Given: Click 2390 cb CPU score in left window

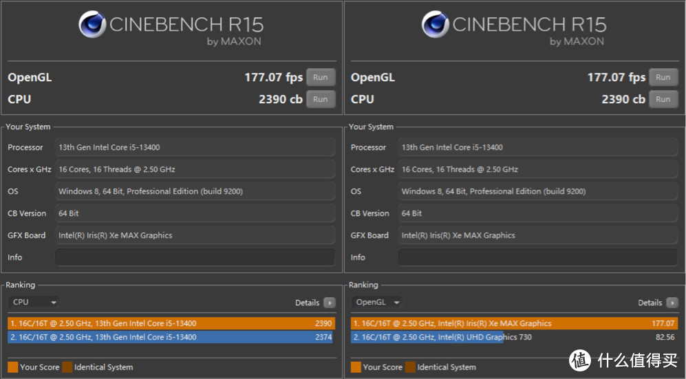Looking at the screenshot, I should pos(281,99).
